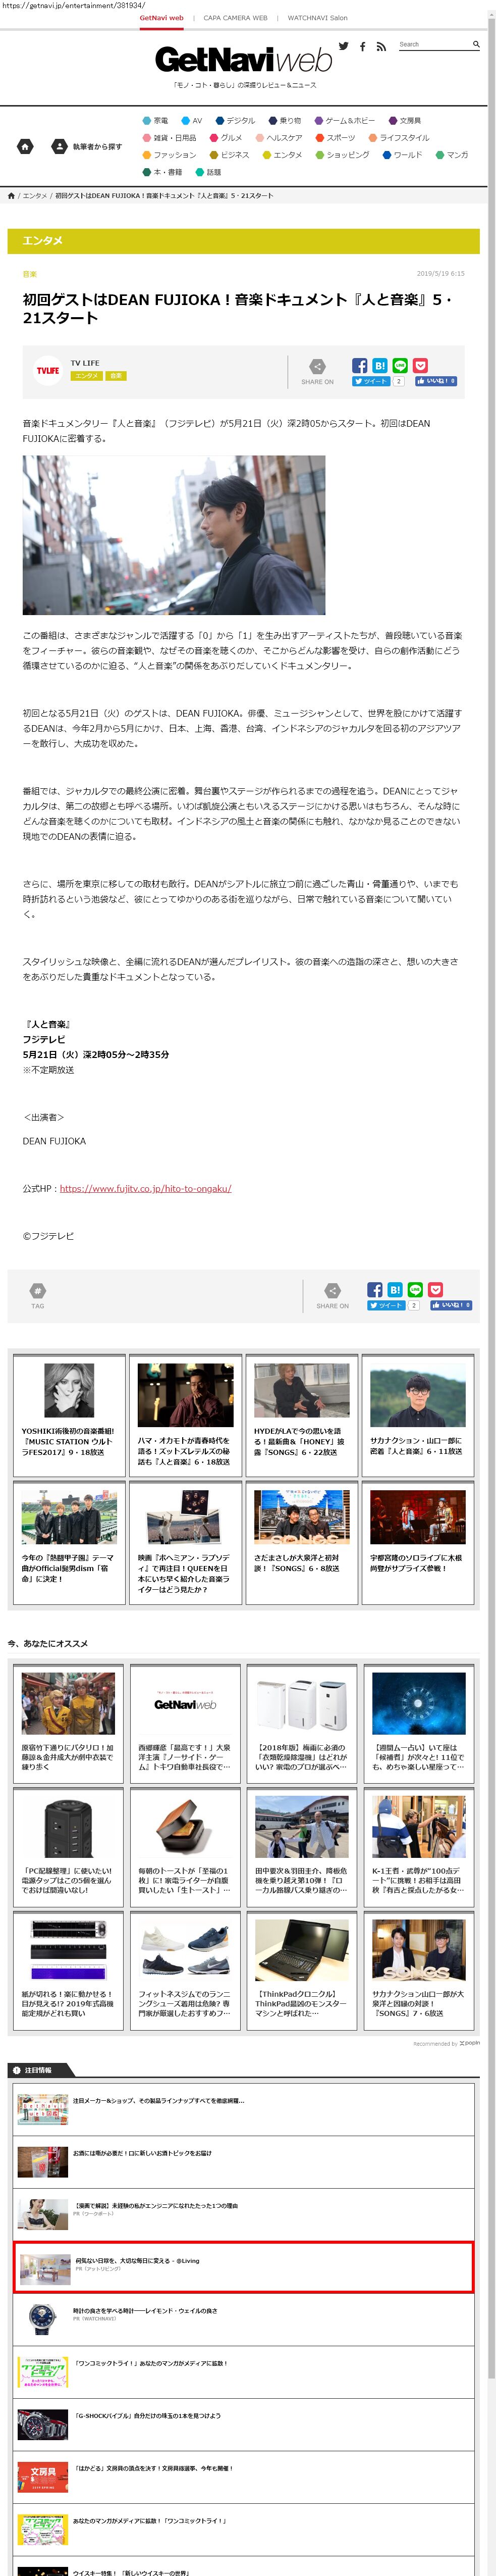This screenshot has height=2576, width=496.
Task: Click the home icon in navigation
Action: 25,146
